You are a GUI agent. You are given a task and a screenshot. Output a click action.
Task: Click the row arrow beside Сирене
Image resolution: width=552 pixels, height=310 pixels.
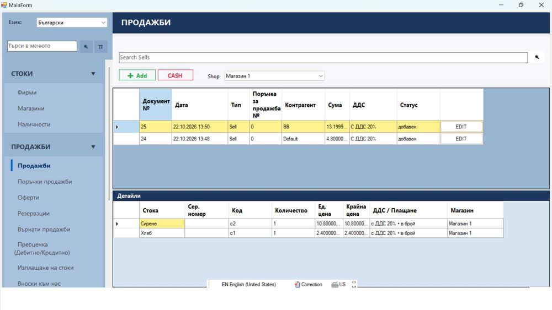click(x=117, y=224)
